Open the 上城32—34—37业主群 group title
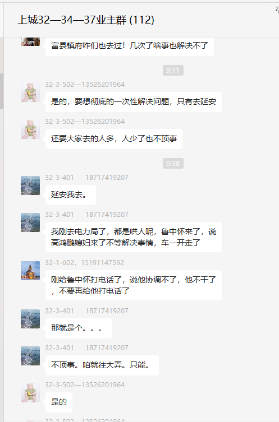 tap(86, 20)
